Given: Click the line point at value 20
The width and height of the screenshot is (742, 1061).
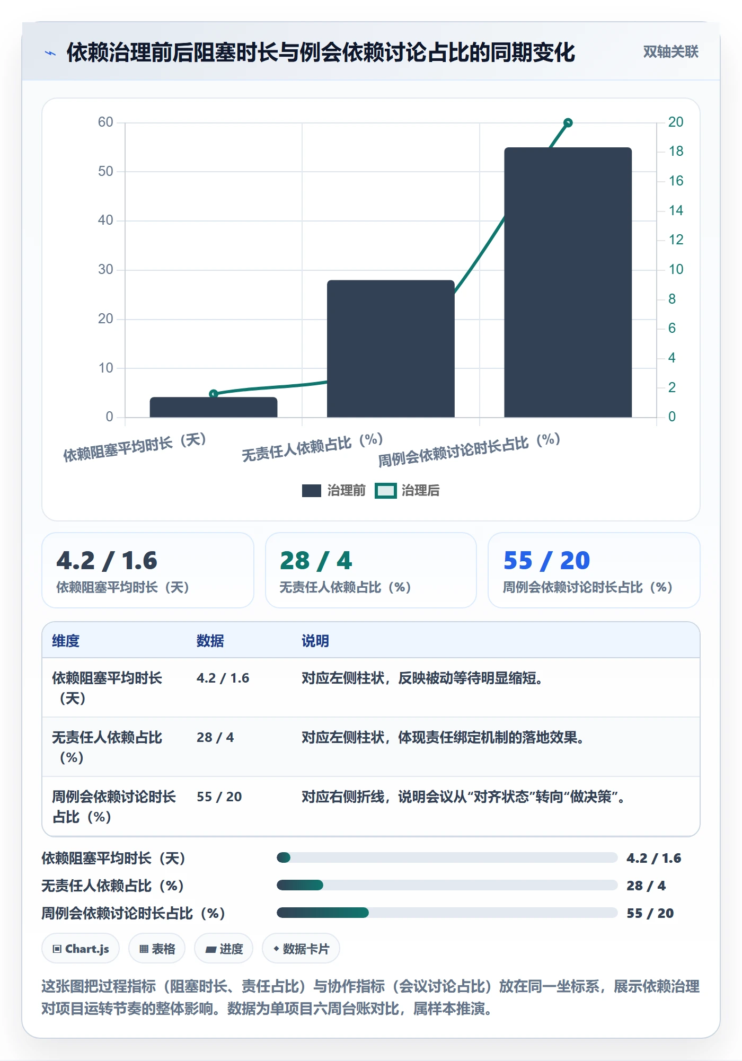Looking at the screenshot, I should click(568, 123).
